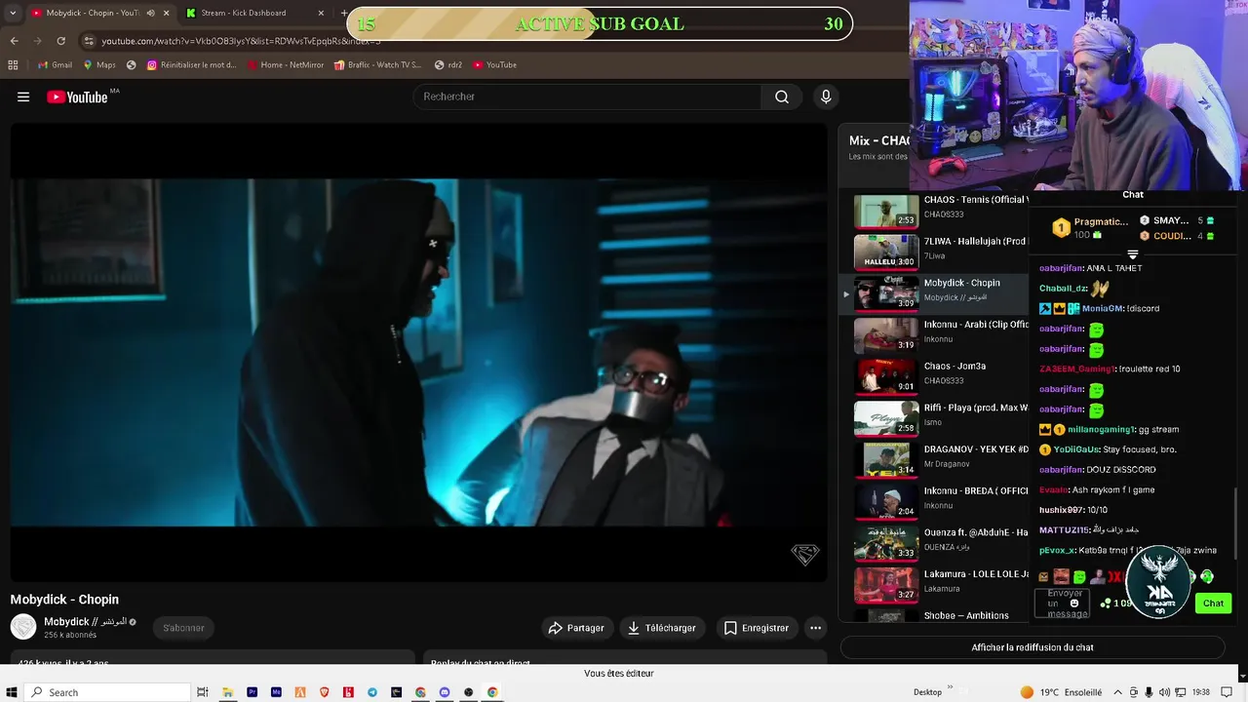Click the taskbar Search box
Image resolution: width=1248 pixels, height=702 pixels.
[107, 692]
